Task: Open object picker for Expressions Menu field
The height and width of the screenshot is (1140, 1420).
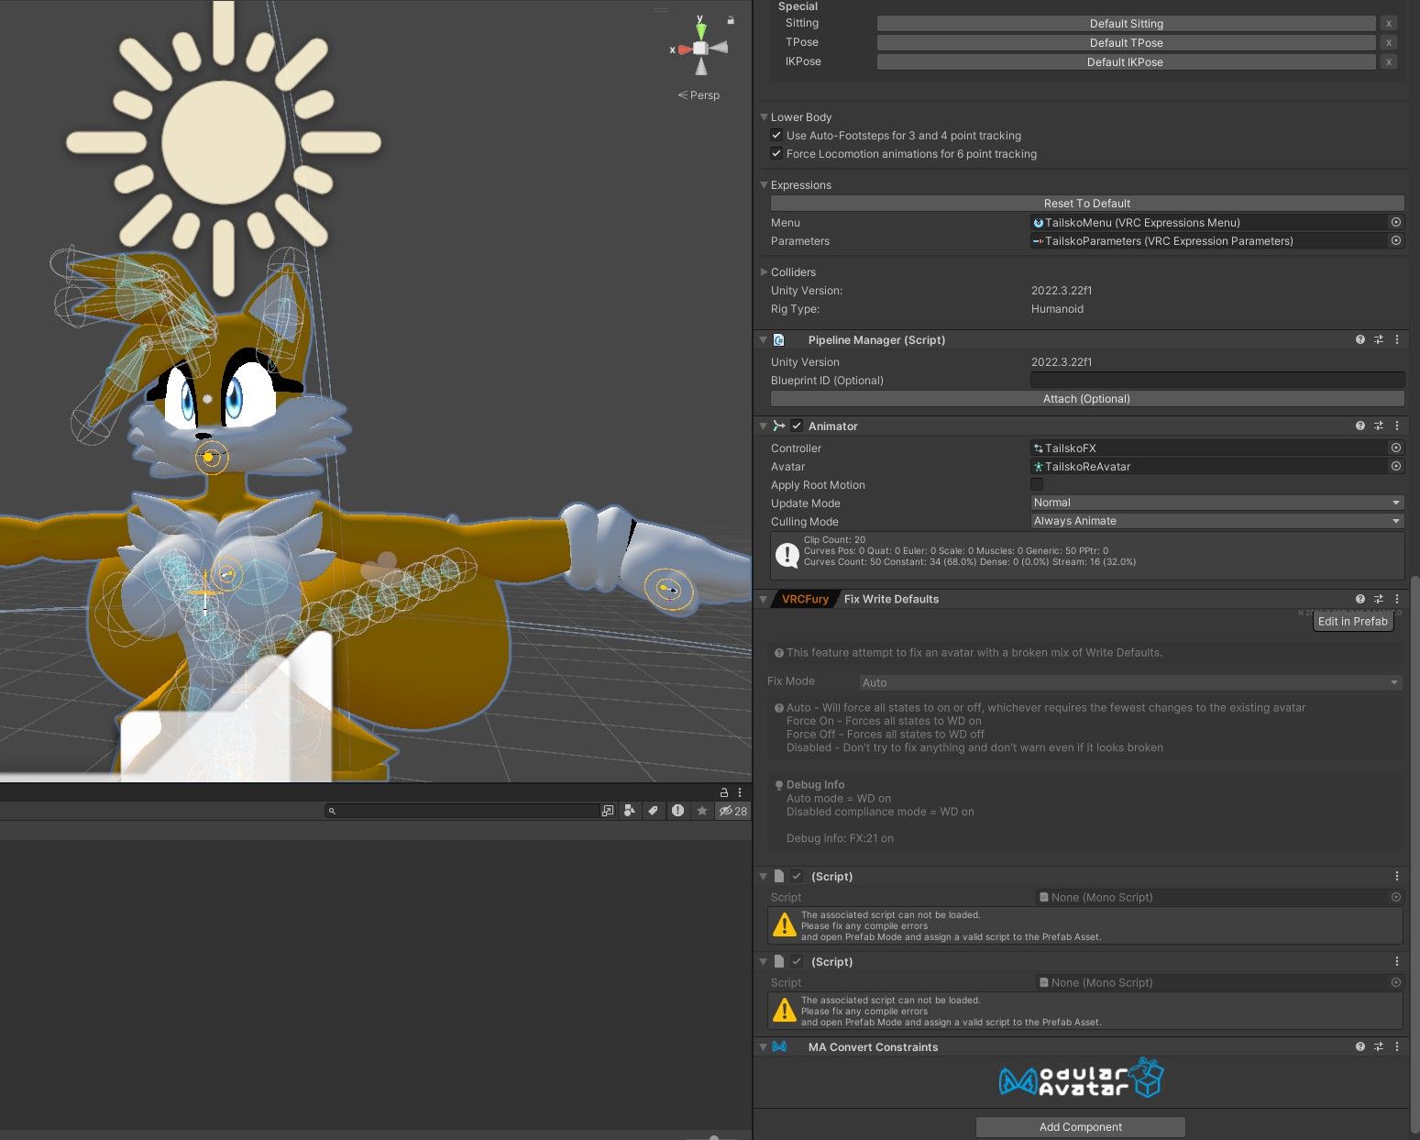Action: click(x=1396, y=222)
